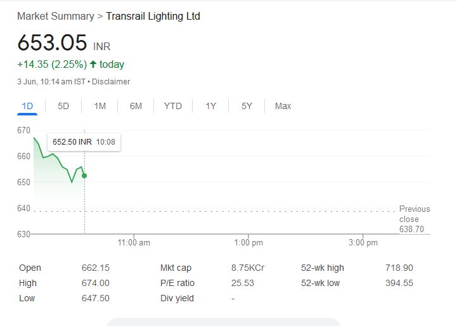The height and width of the screenshot is (326, 457).
Task: Show the 1M price chart
Action: (x=100, y=106)
